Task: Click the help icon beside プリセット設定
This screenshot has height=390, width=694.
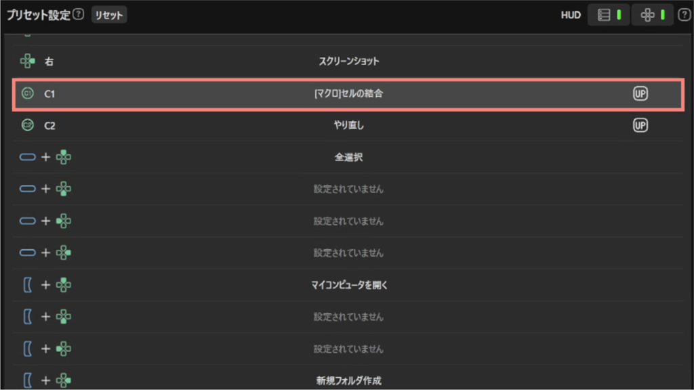Action: (79, 14)
